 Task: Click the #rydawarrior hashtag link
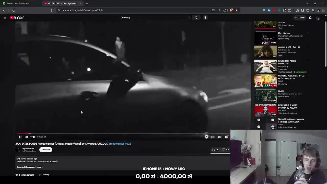tap(116, 144)
